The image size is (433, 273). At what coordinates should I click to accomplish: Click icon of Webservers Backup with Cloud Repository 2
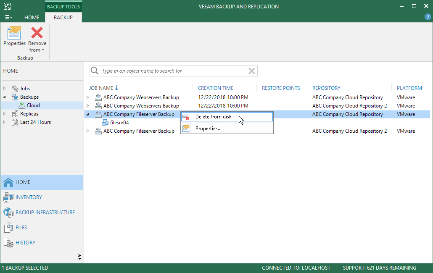pyautogui.click(x=98, y=106)
